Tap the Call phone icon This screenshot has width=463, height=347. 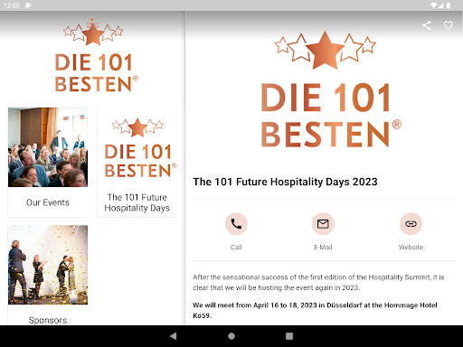coord(236,224)
